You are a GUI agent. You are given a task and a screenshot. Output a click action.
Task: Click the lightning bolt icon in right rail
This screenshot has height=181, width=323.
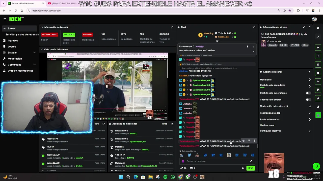(318, 56)
